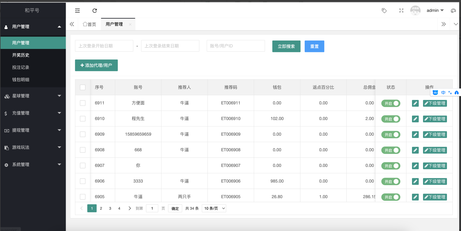Switch the input method 中 language indicator
Viewport: 461px width, 231px height.
point(443,93)
